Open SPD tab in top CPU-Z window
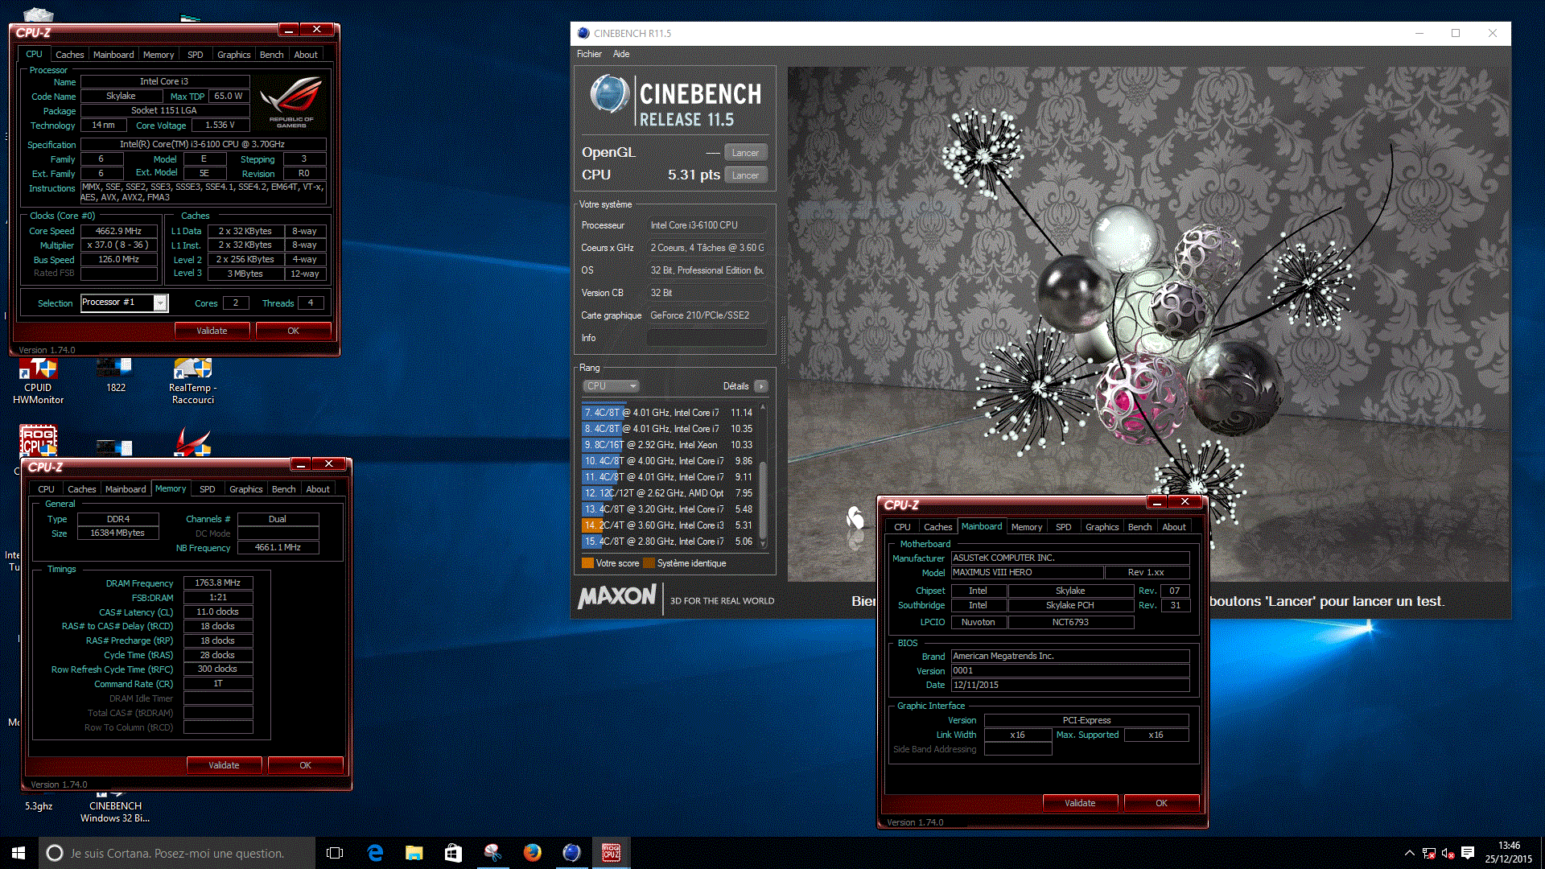This screenshot has width=1545, height=869. click(x=195, y=55)
